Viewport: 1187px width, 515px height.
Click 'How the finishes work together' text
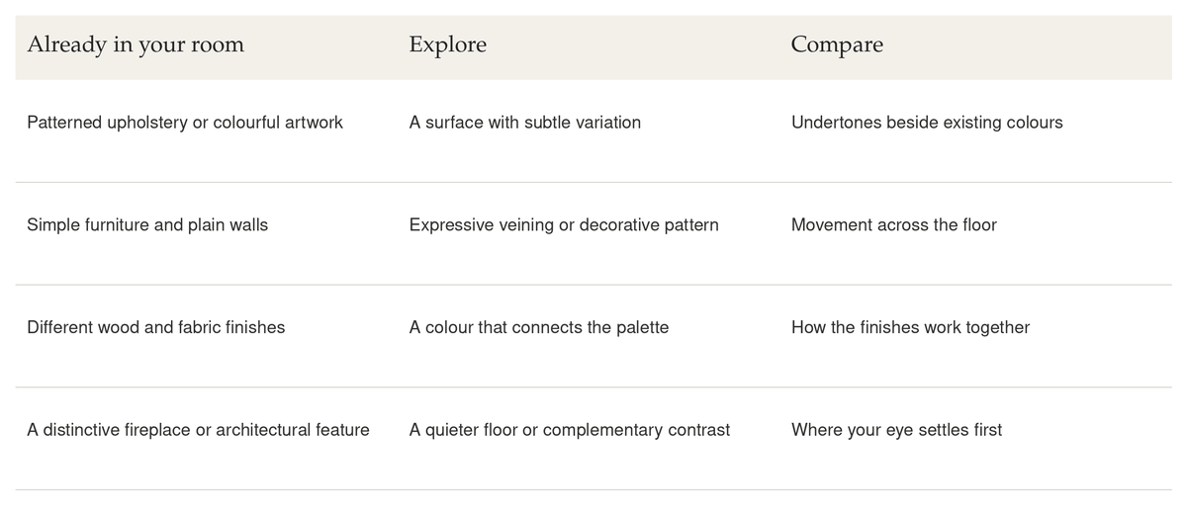pos(910,327)
